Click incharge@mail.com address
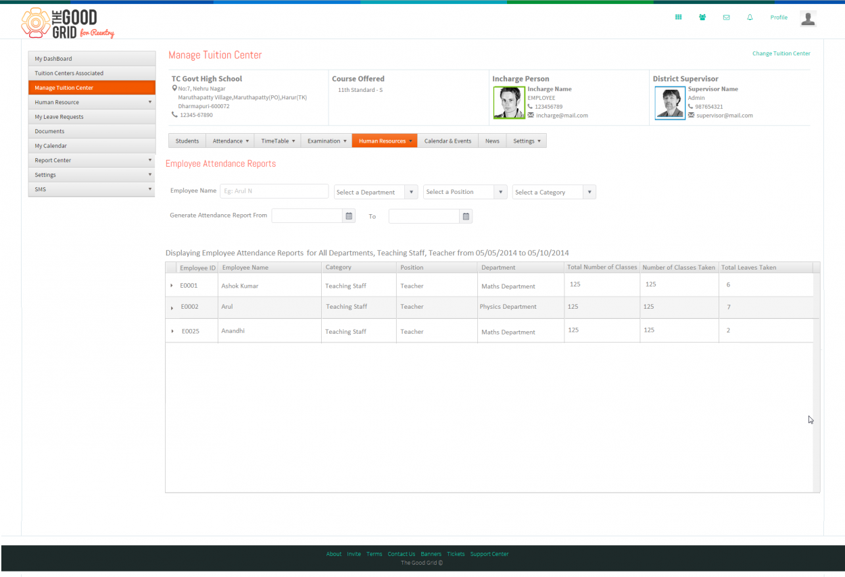 [x=562, y=116]
